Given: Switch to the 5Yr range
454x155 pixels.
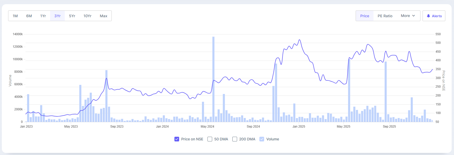Looking at the screenshot, I should [72, 16].
